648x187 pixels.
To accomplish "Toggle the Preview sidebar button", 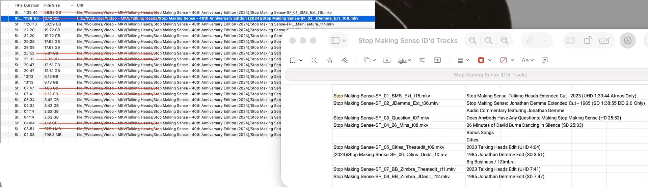I will (335, 40).
